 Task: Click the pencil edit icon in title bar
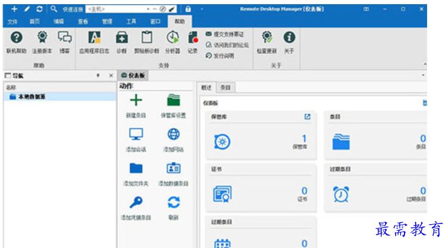click(27, 9)
